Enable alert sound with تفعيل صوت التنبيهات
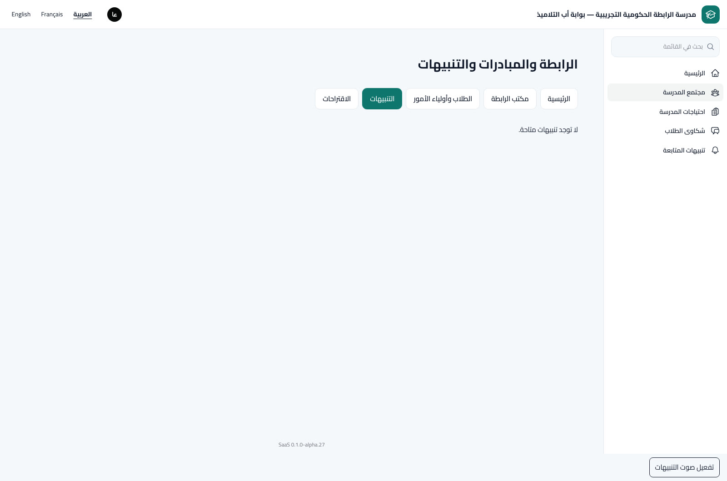This screenshot has width=727, height=481. 684,467
